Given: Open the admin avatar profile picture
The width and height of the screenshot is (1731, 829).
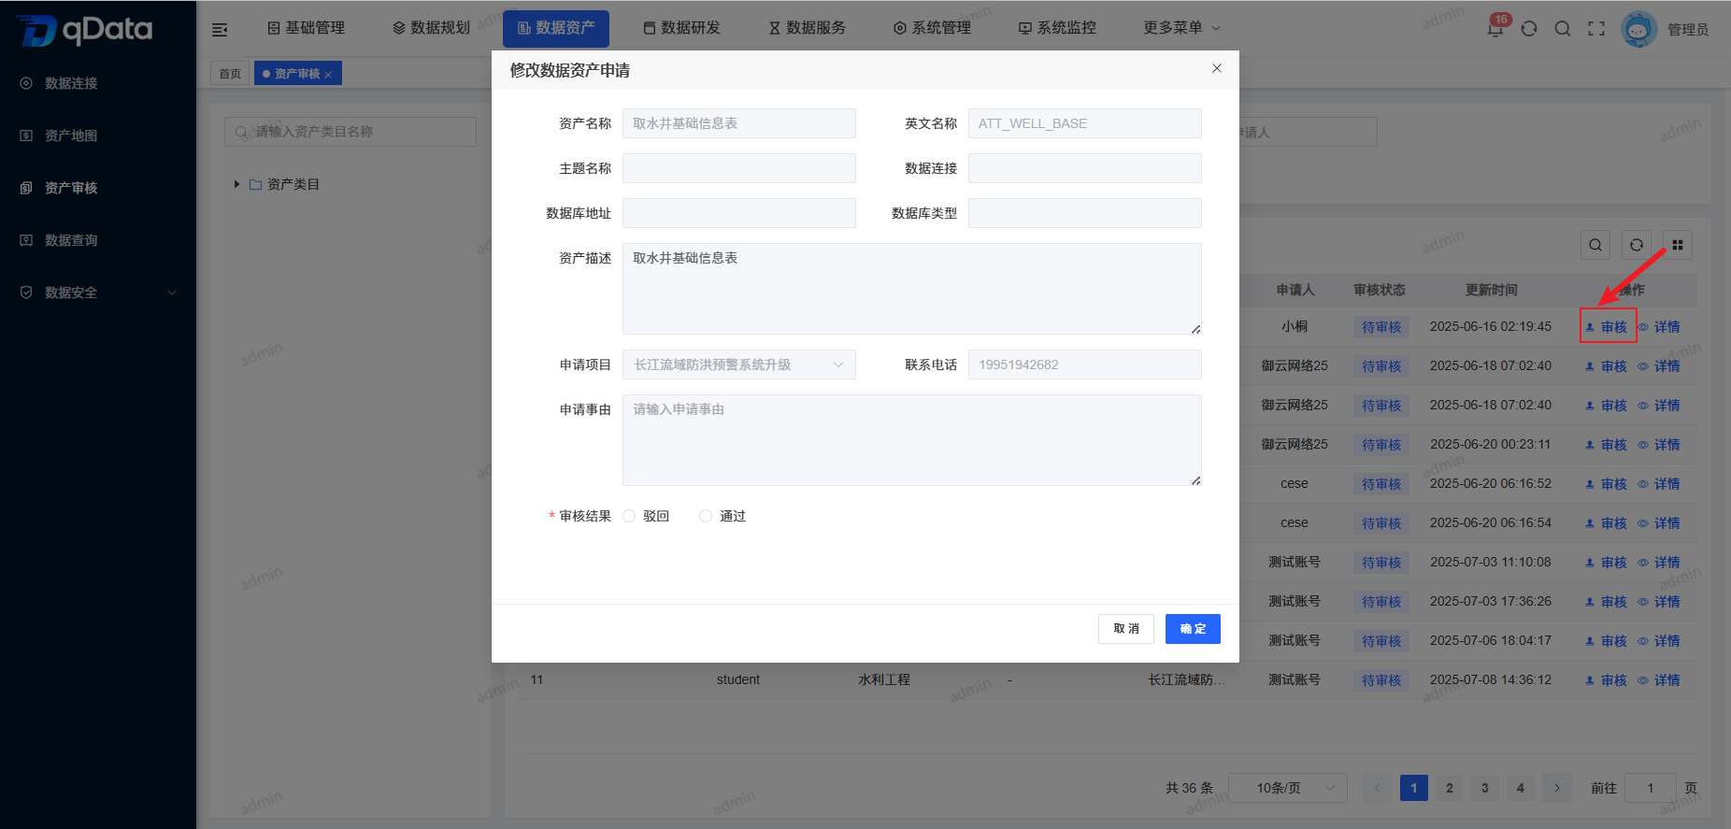Looking at the screenshot, I should (x=1638, y=29).
